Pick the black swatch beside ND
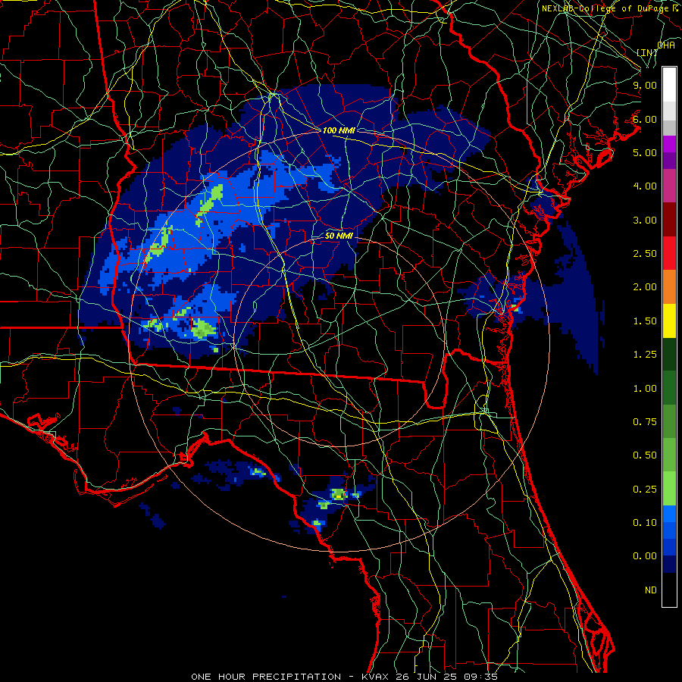The height and width of the screenshot is (682, 682). coord(669,590)
